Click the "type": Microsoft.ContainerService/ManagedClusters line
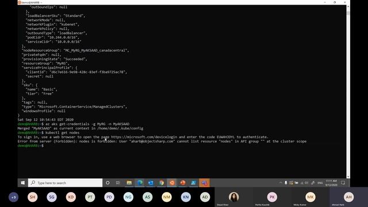The height and width of the screenshot is (207, 368). click(74, 106)
